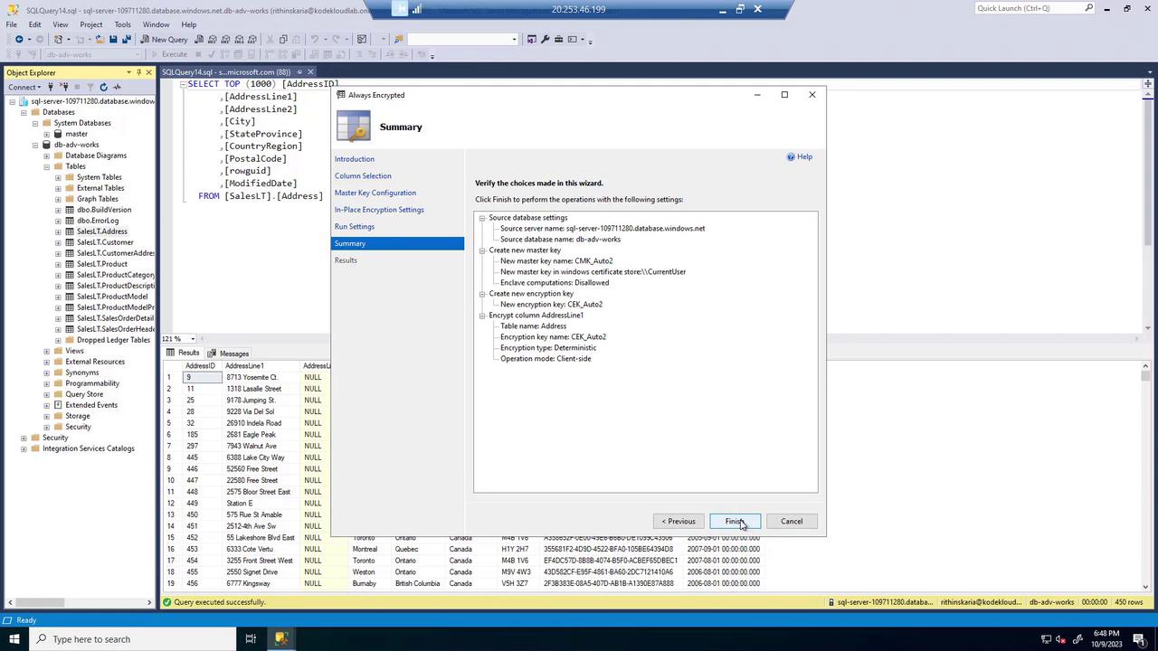Collapse the Create new master key node

pyautogui.click(x=482, y=250)
